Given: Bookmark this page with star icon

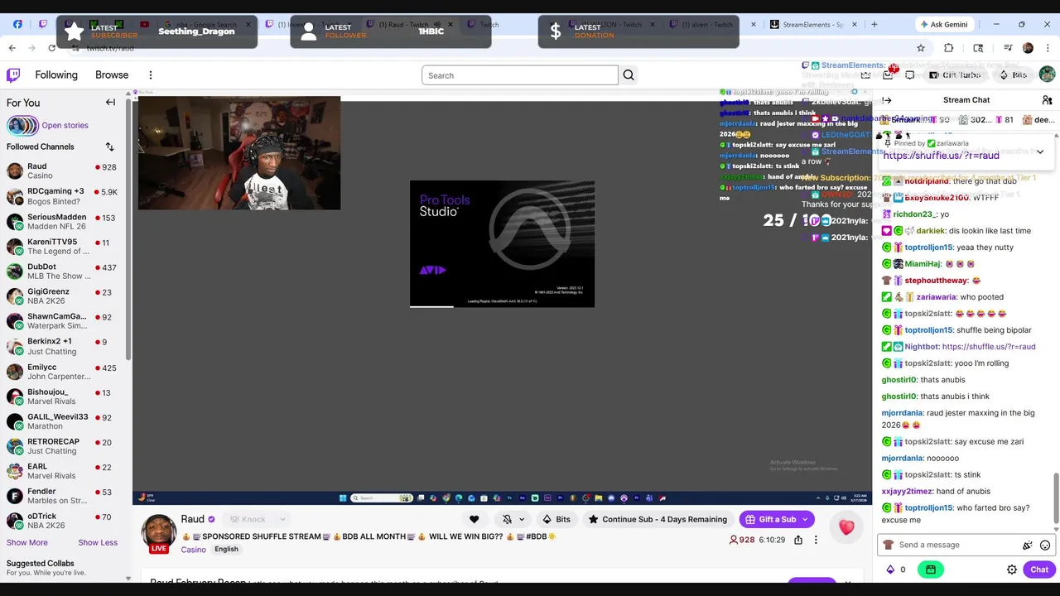Looking at the screenshot, I should [x=921, y=48].
